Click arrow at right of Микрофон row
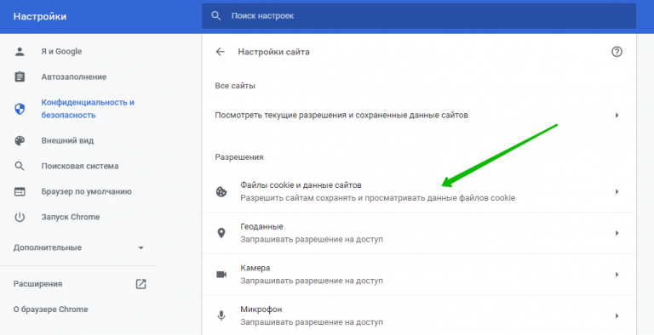The height and width of the screenshot is (335, 654). [x=617, y=315]
